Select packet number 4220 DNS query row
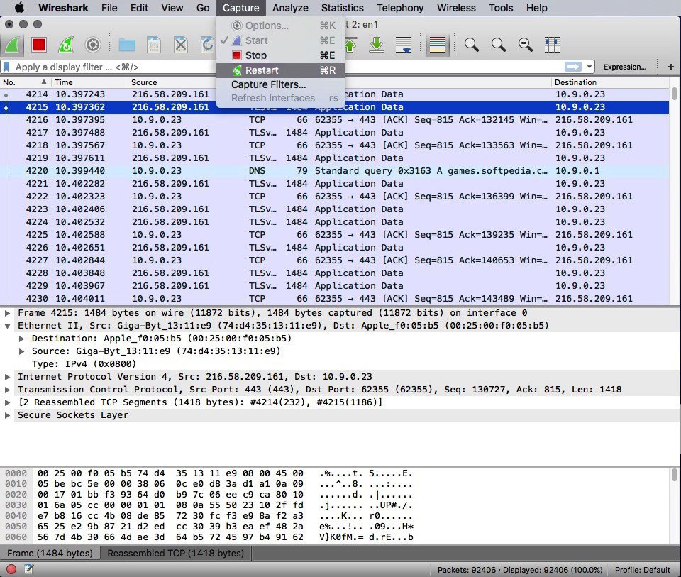This screenshot has width=681, height=577. 334,171
